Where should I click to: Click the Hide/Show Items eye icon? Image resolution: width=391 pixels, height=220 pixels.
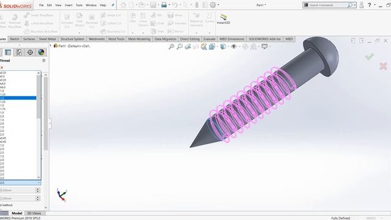tap(234, 46)
